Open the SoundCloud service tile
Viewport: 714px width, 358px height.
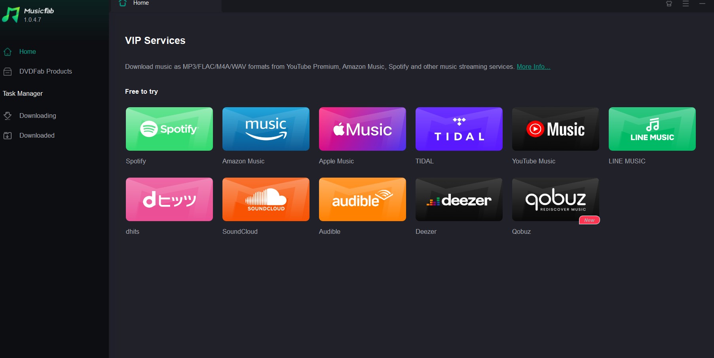click(266, 199)
